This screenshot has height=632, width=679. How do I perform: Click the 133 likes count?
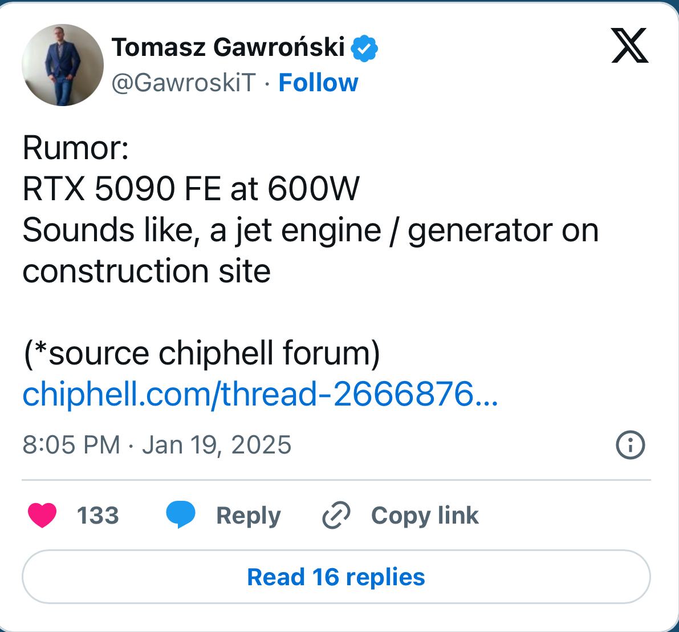(97, 516)
